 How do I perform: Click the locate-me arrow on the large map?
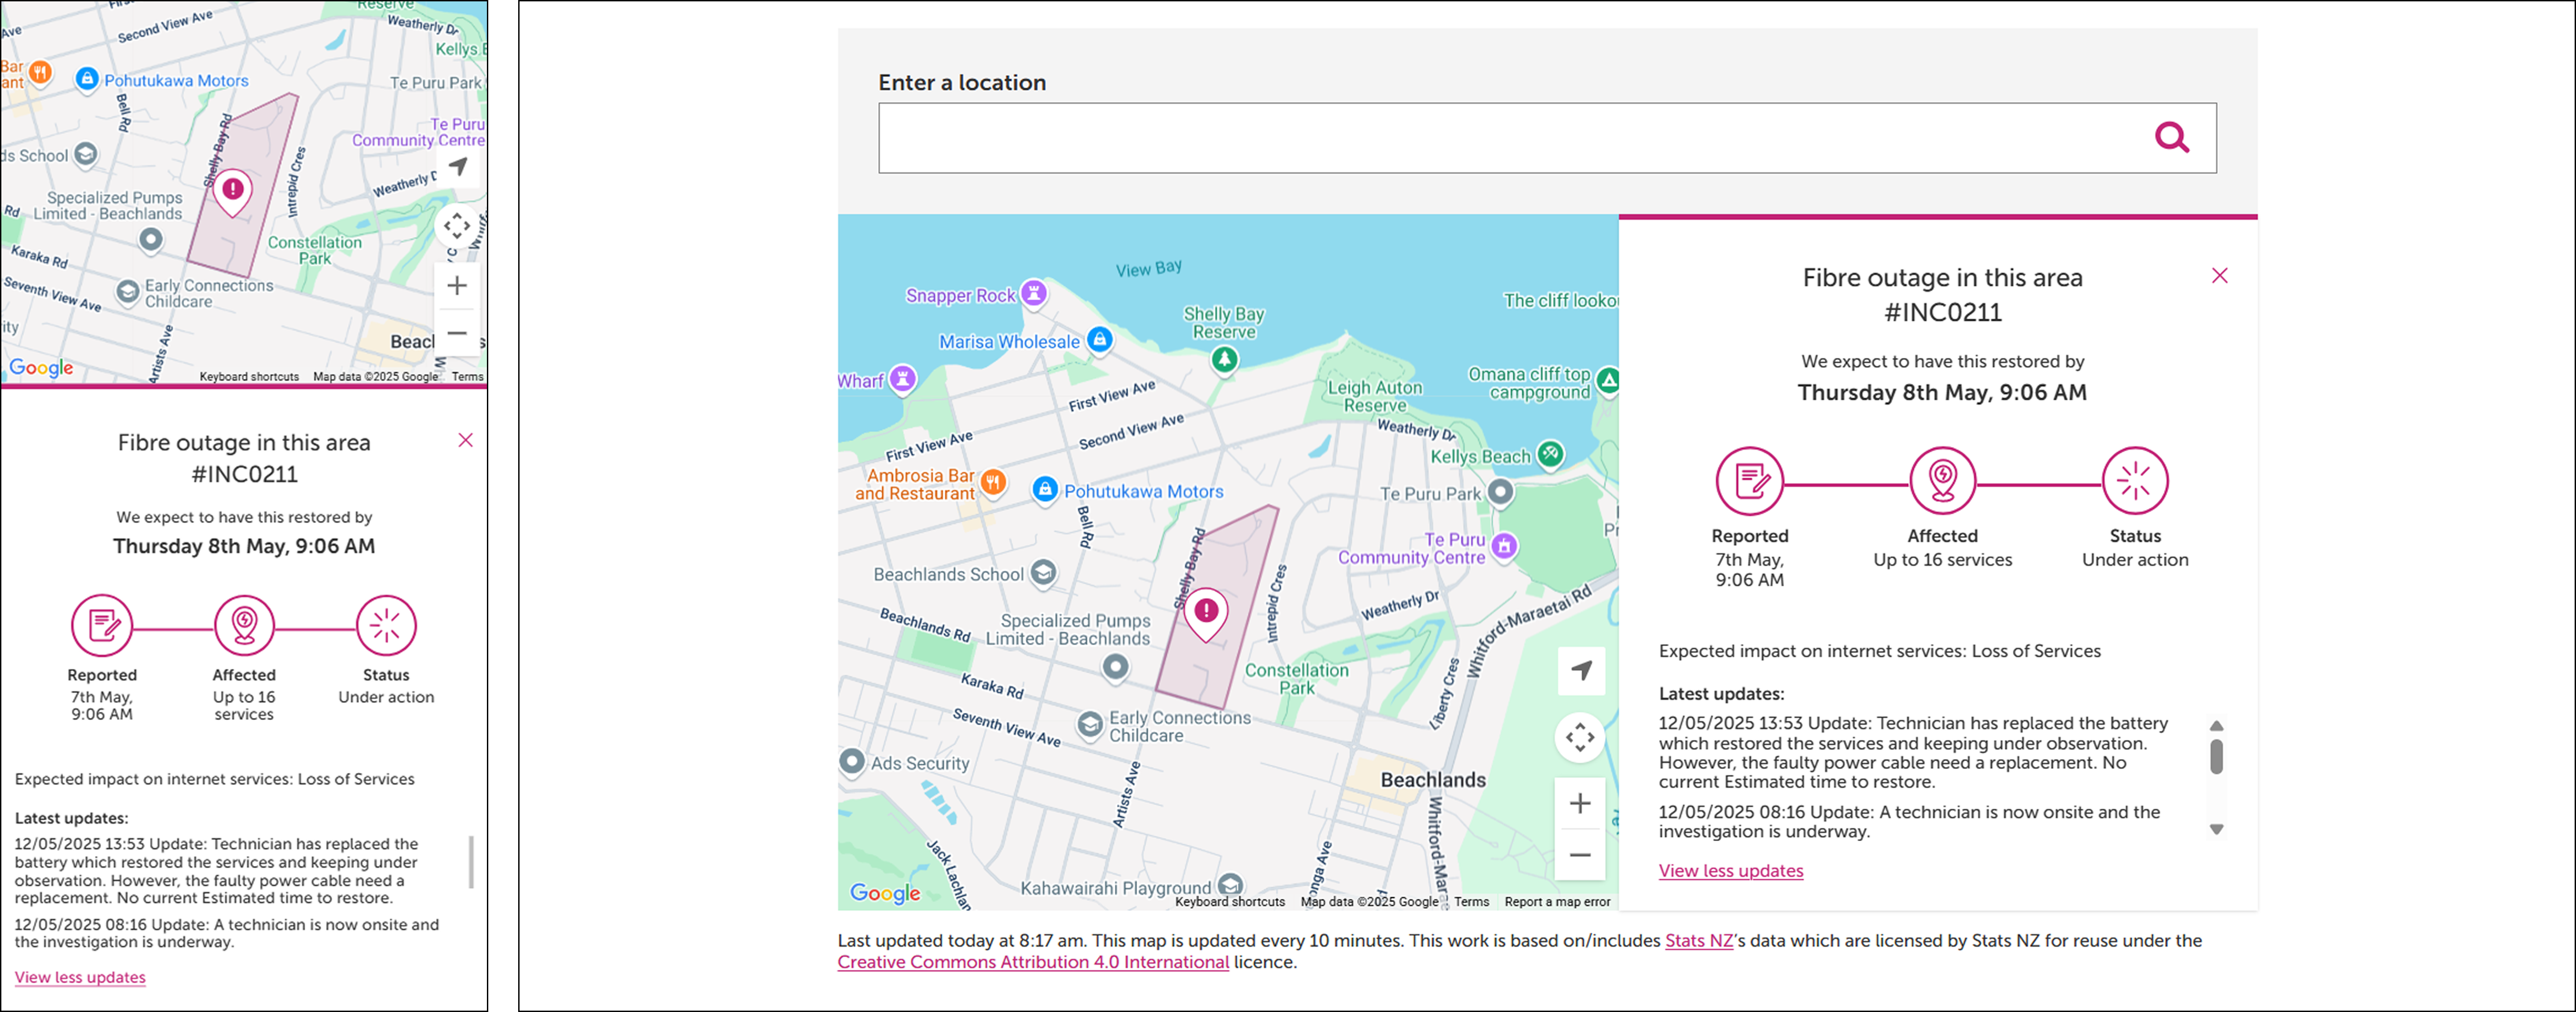point(1581,670)
